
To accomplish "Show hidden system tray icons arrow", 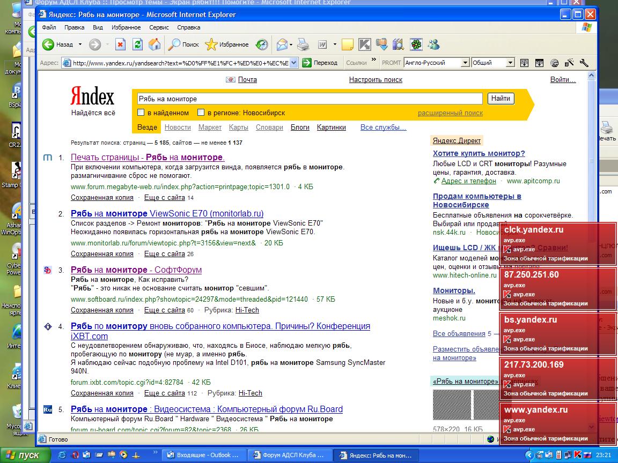I will pyautogui.click(x=529, y=455).
